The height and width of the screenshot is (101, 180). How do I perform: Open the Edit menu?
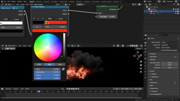(x=9, y=2)
